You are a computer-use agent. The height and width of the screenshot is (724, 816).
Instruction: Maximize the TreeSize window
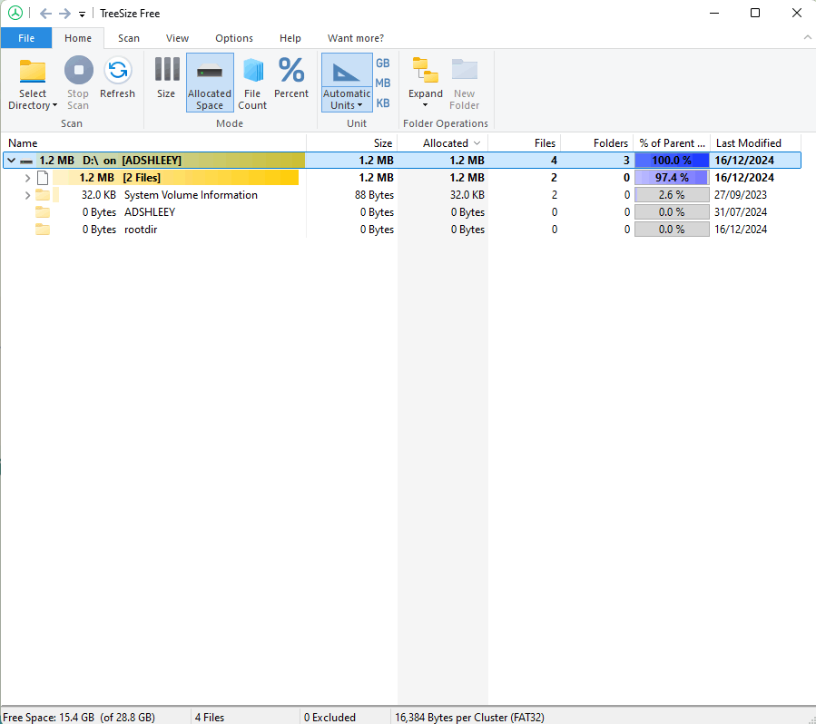coord(755,13)
